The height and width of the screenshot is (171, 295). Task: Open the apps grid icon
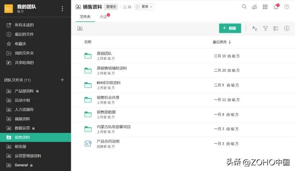[265, 7]
